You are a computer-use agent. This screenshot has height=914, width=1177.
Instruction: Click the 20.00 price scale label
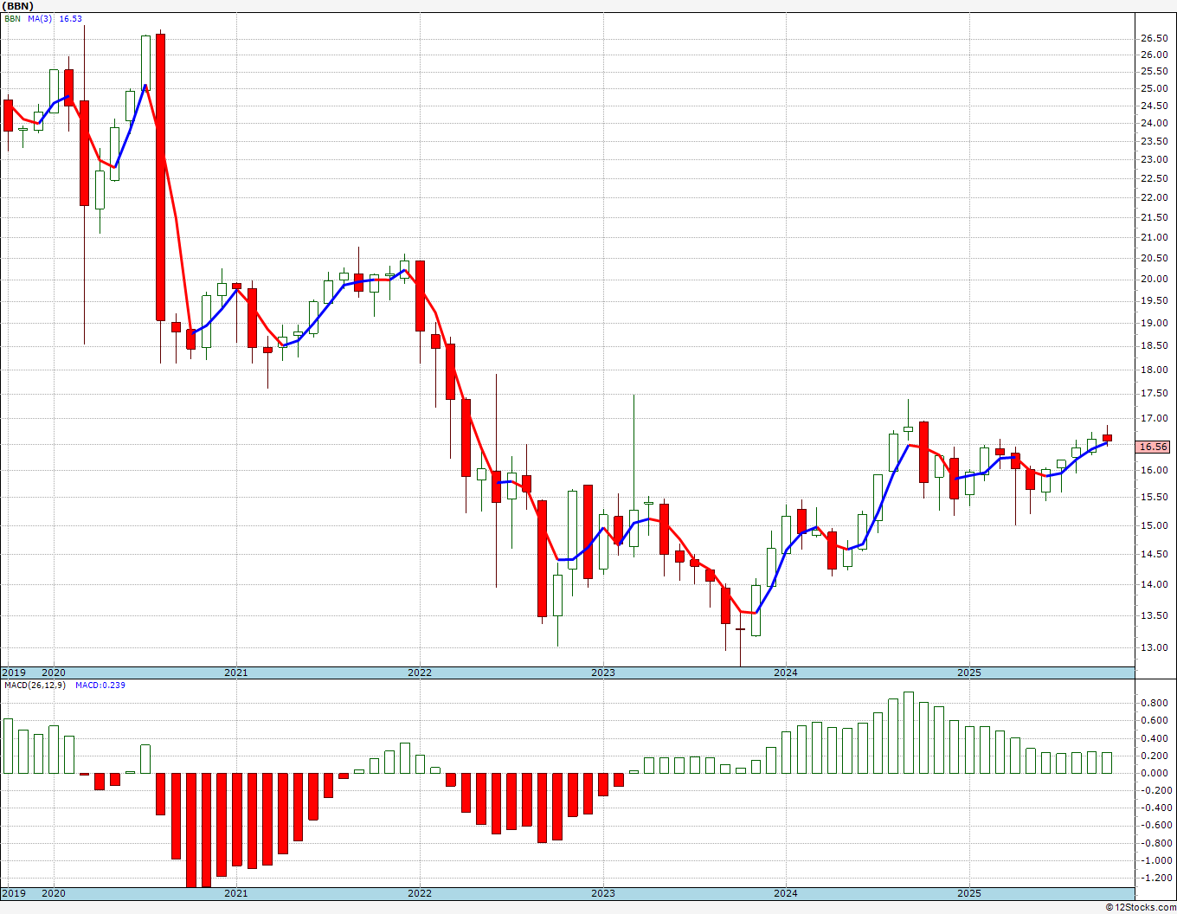pos(1154,279)
